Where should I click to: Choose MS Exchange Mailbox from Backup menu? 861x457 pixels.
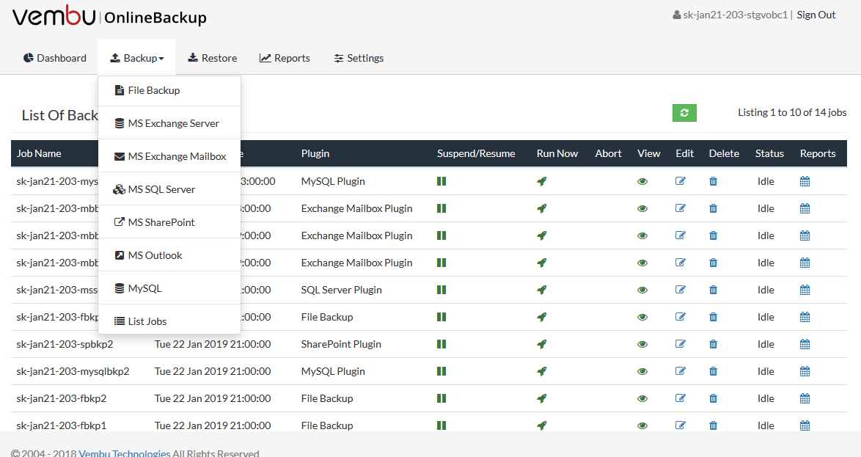(x=169, y=156)
